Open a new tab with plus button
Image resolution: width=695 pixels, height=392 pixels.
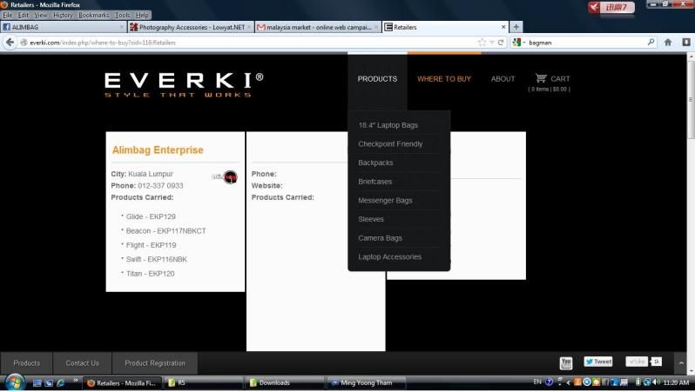coord(516,27)
